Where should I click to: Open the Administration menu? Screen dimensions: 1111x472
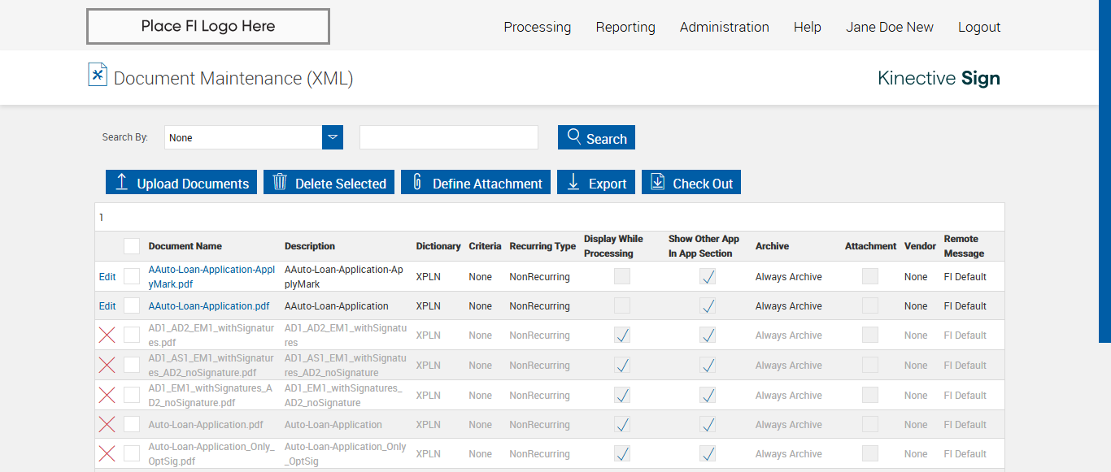724,27
